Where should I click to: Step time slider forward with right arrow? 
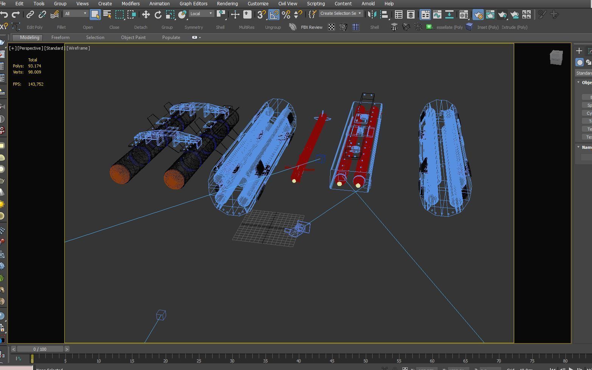click(x=67, y=349)
